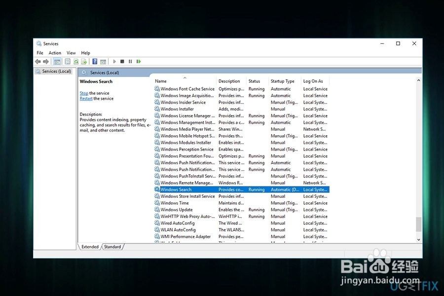Click gear icon of Windows Modules Installer
Viewport: 444px width, 296px height.
[x=157, y=143]
